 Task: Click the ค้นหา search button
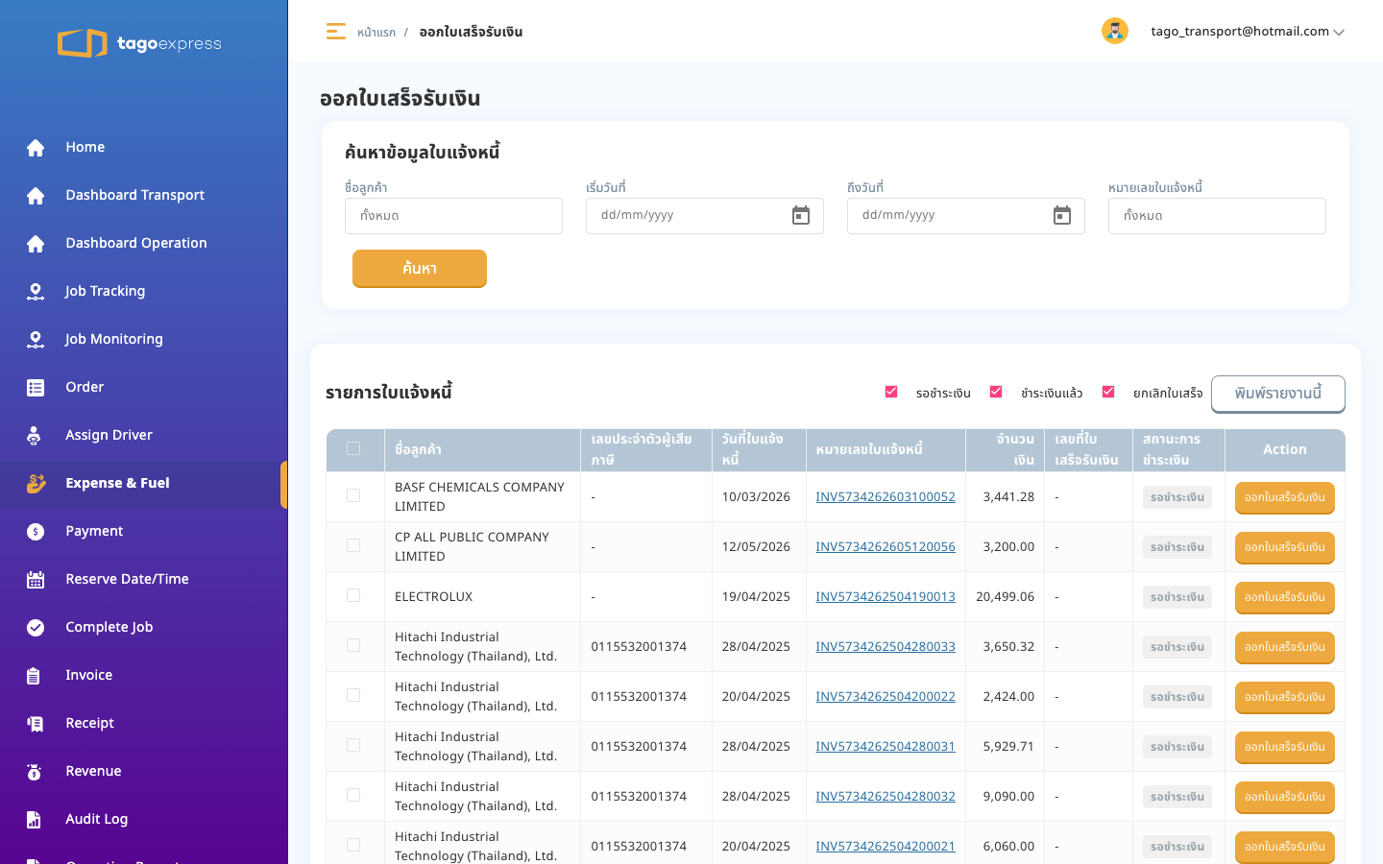[x=420, y=269]
